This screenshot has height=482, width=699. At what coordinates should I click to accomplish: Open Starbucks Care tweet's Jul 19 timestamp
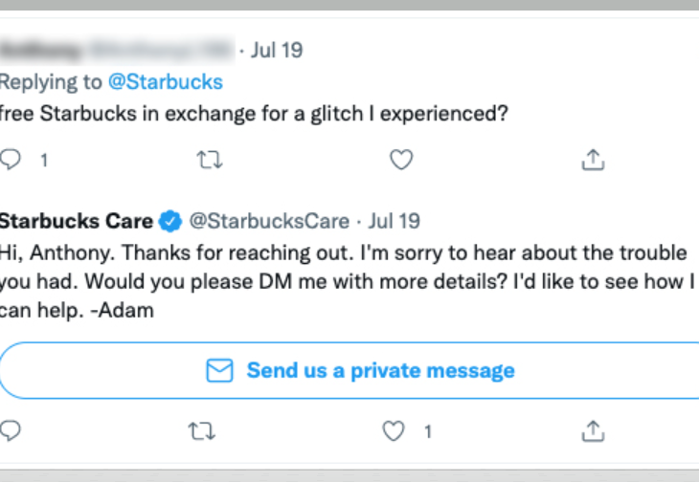(395, 221)
